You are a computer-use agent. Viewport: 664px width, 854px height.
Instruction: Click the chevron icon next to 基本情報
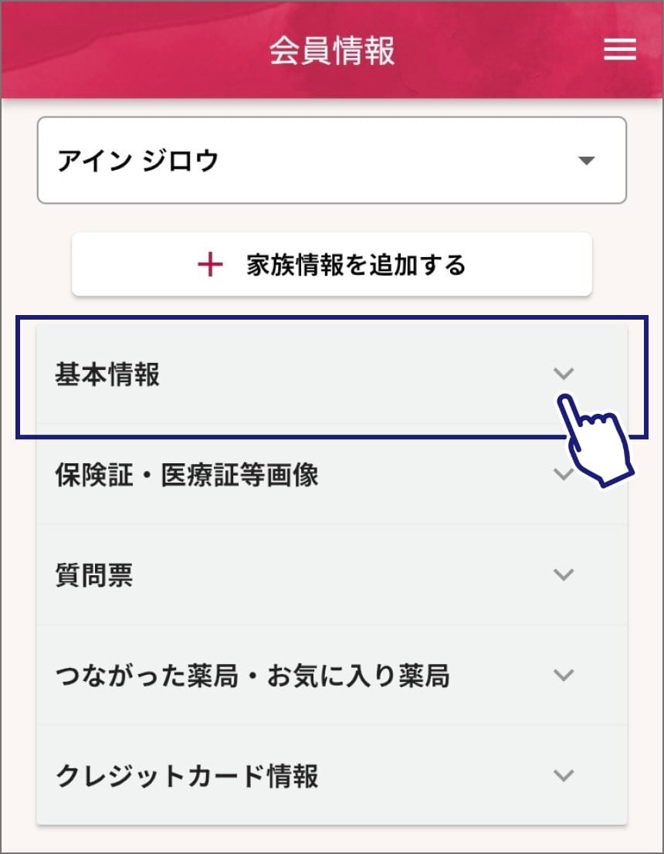[x=563, y=374]
